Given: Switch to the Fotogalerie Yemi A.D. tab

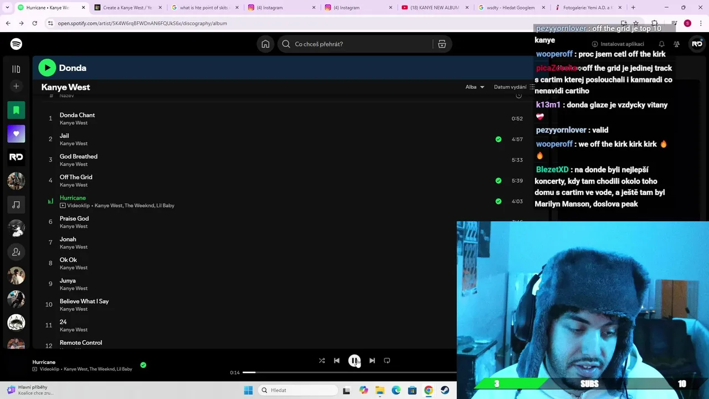Looking at the screenshot, I should (x=589, y=8).
